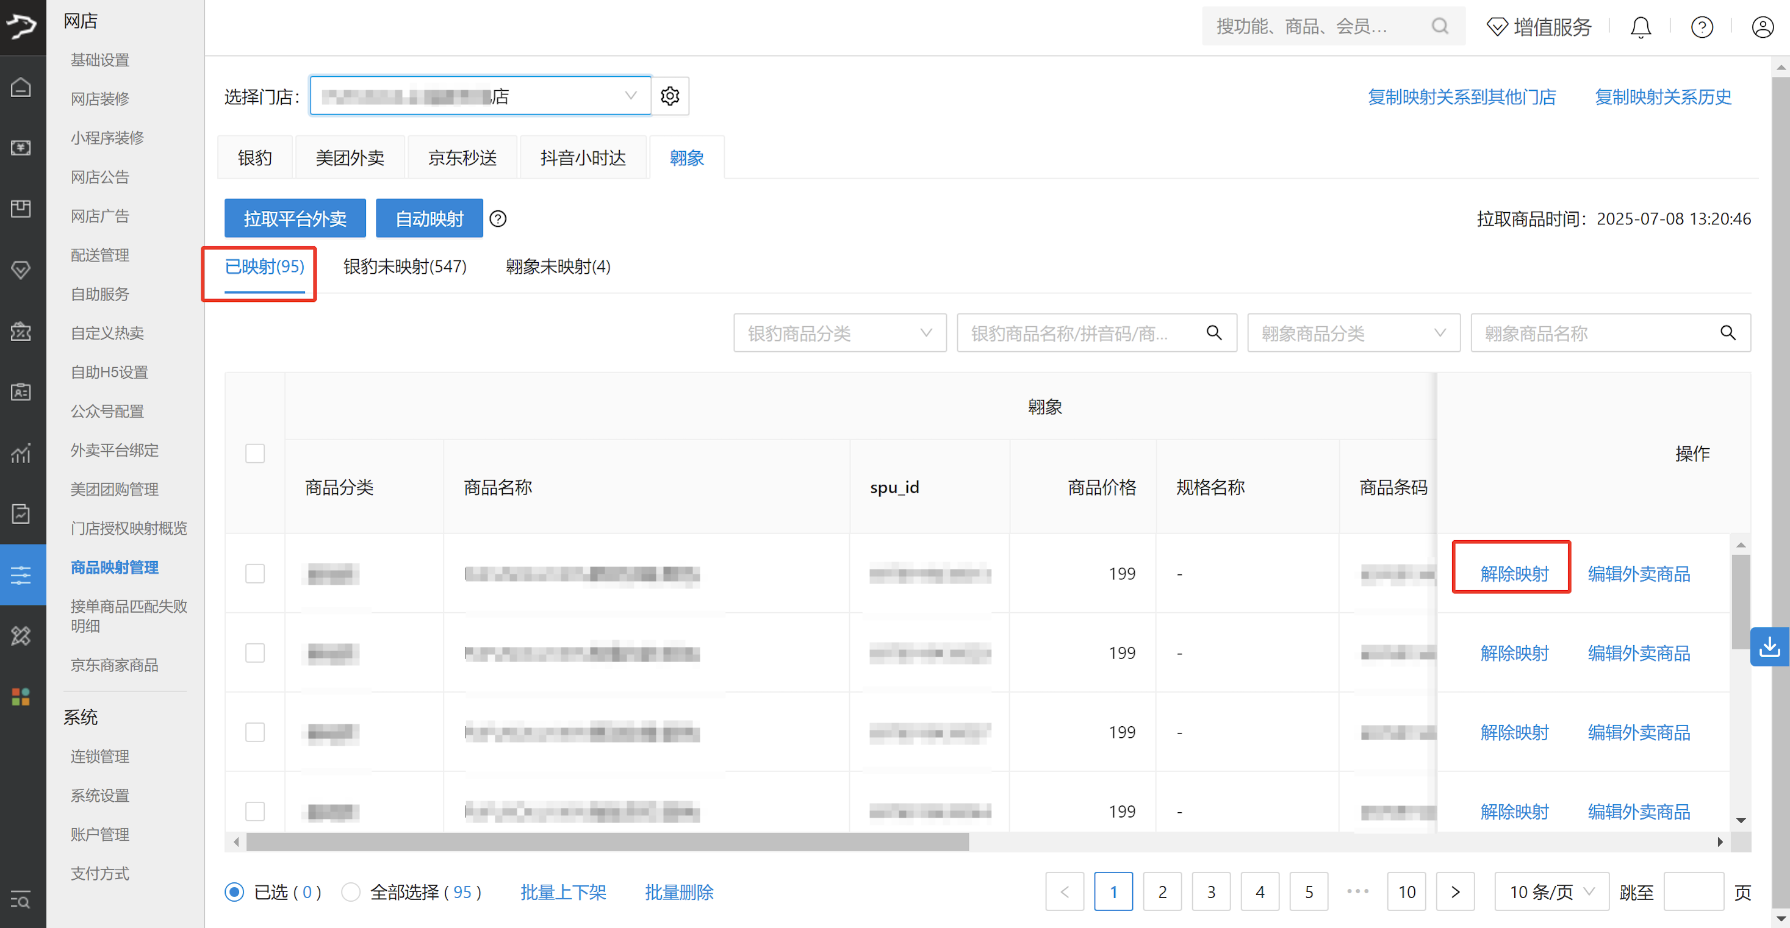This screenshot has height=928, width=1790.
Task: Click search icon in 翱象商品名称 field
Action: pyautogui.click(x=1727, y=334)
